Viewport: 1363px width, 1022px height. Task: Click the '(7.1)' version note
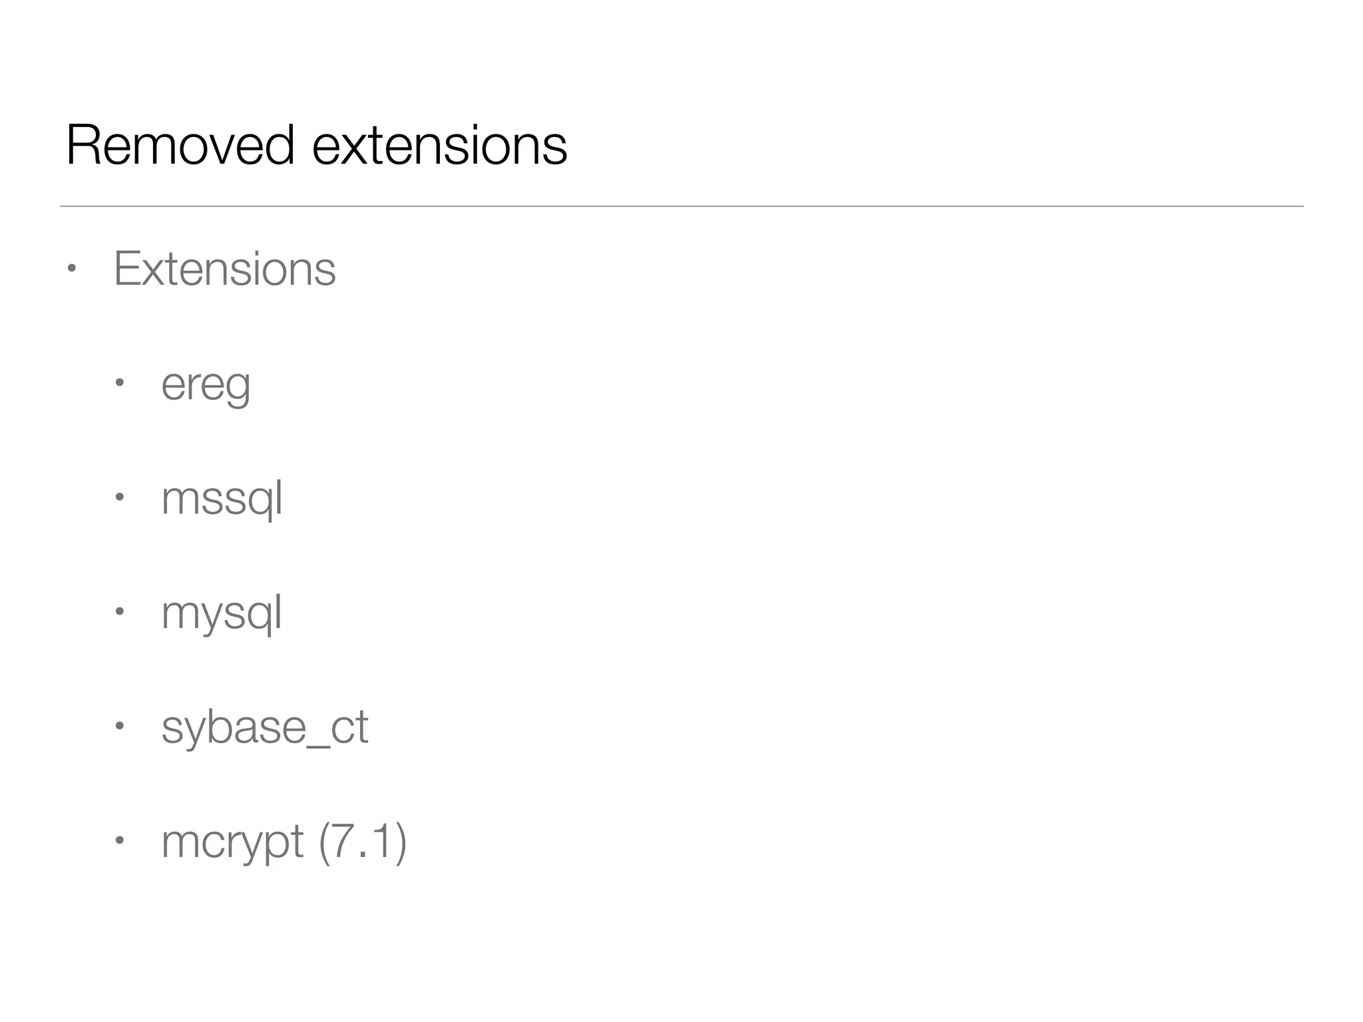[363, 842]
